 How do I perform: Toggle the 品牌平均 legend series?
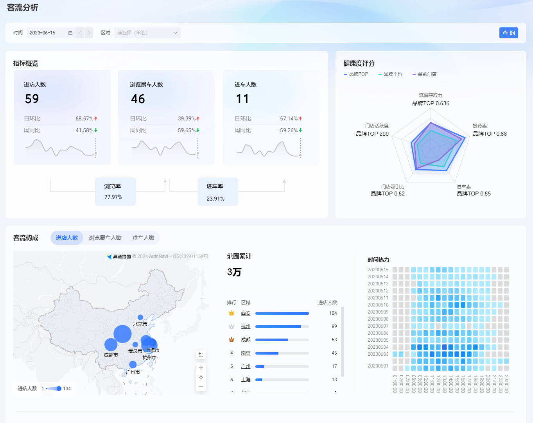point(390,74)
